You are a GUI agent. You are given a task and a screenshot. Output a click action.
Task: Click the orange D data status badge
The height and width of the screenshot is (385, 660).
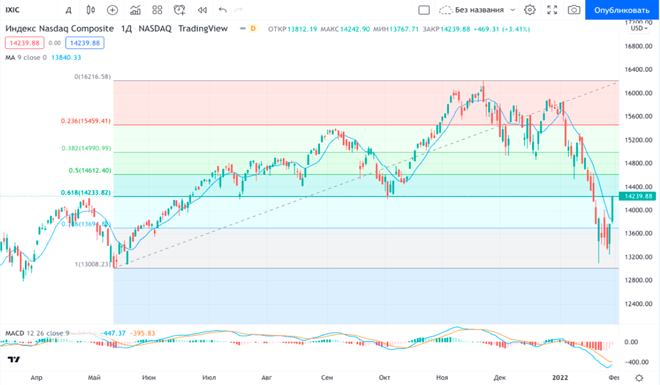click(x=253, y=28)
